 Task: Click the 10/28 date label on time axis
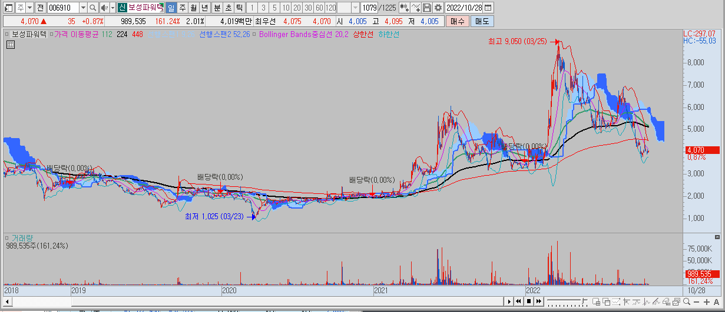(696, 290)
